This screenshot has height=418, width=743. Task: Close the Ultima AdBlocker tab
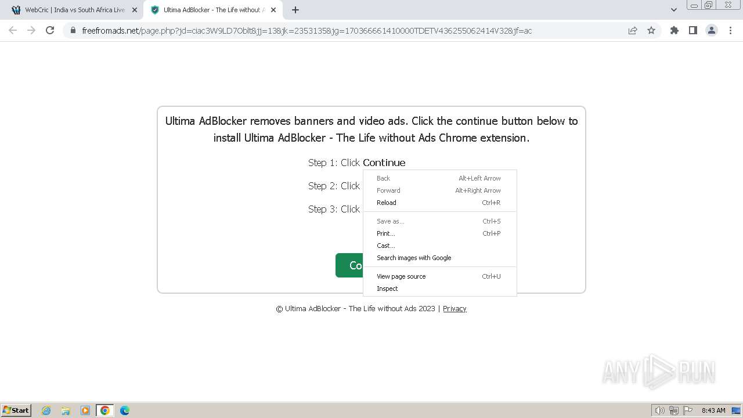click(273, 10)
